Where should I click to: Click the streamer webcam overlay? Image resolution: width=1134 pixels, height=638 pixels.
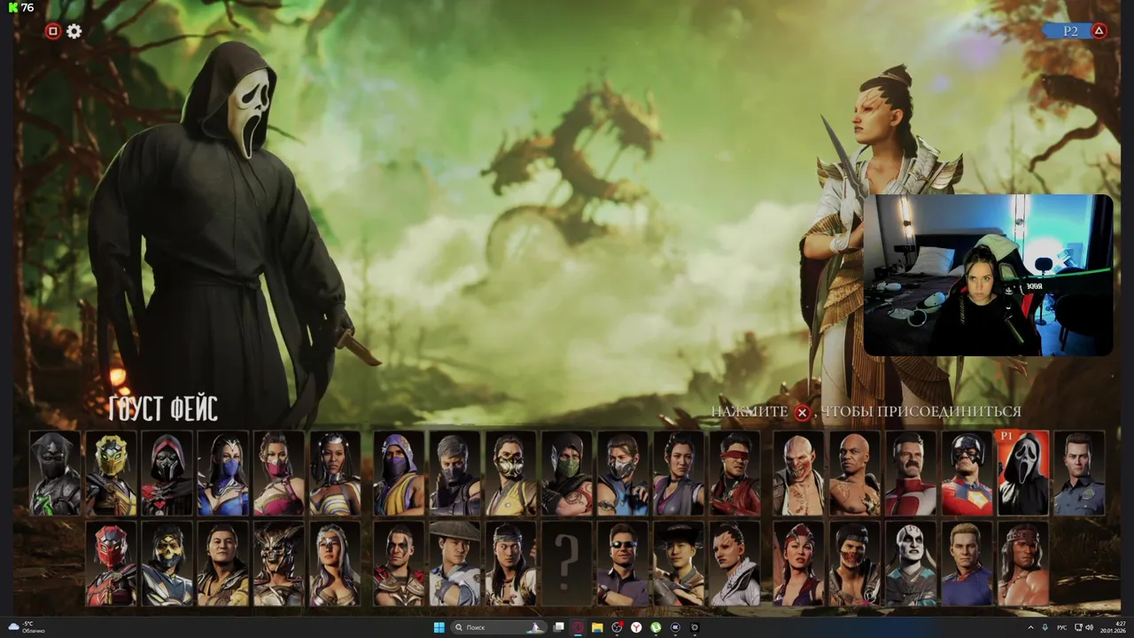click(x=988, y=275)
